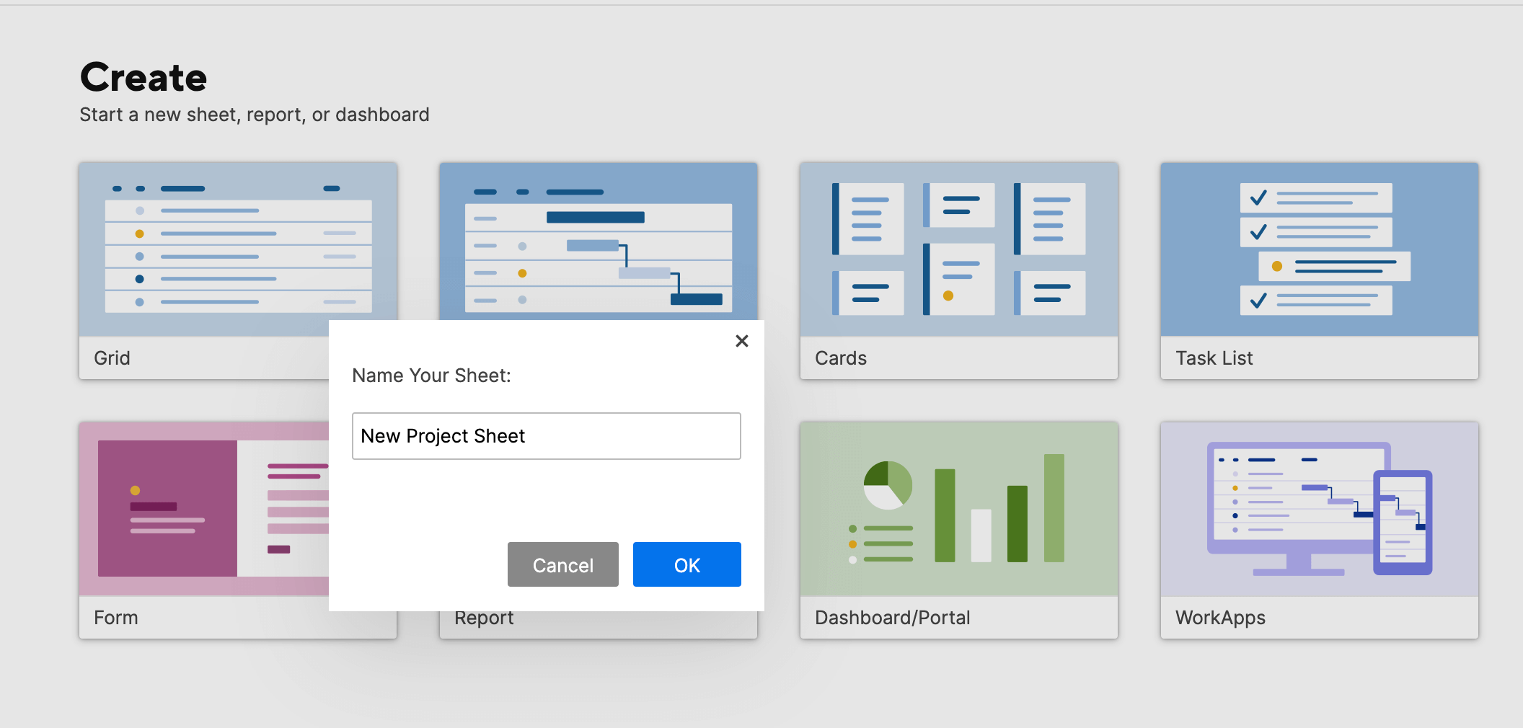Click the sheet name text field
The height and width of the screenshot is (728, 1523).
coord(546,436)
